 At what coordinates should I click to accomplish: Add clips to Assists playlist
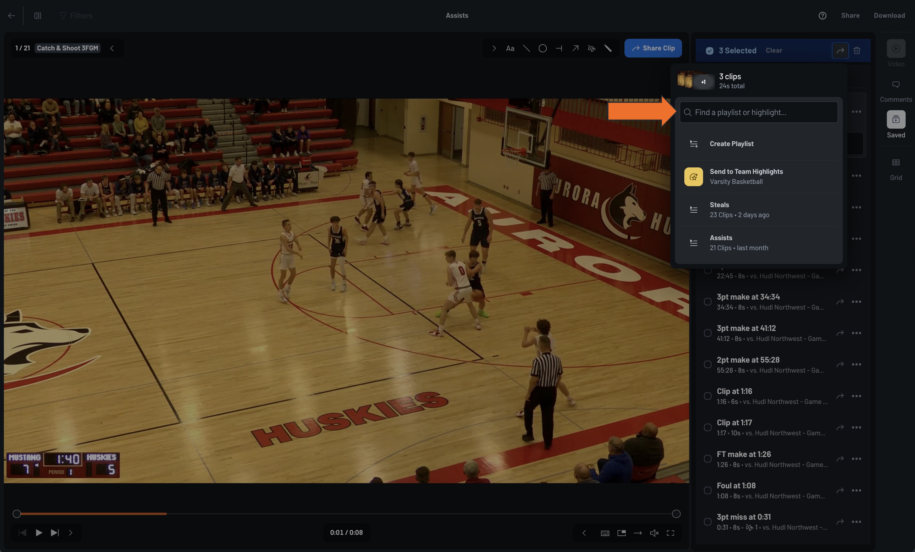pos(758,243)
